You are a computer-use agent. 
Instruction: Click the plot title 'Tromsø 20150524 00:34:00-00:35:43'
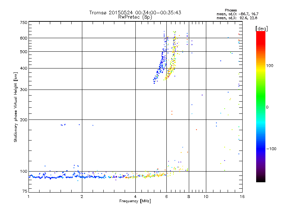135,12
